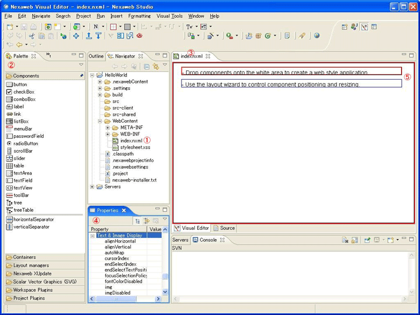Click the N toolbar icon
This screenshot has width=420, height=315.
click(x=96, y=26)
